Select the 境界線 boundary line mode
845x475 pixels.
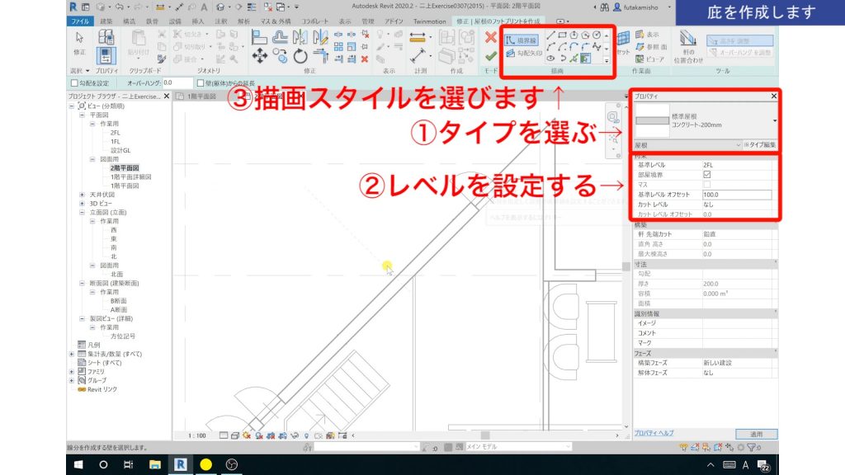(x=520, y=38)
